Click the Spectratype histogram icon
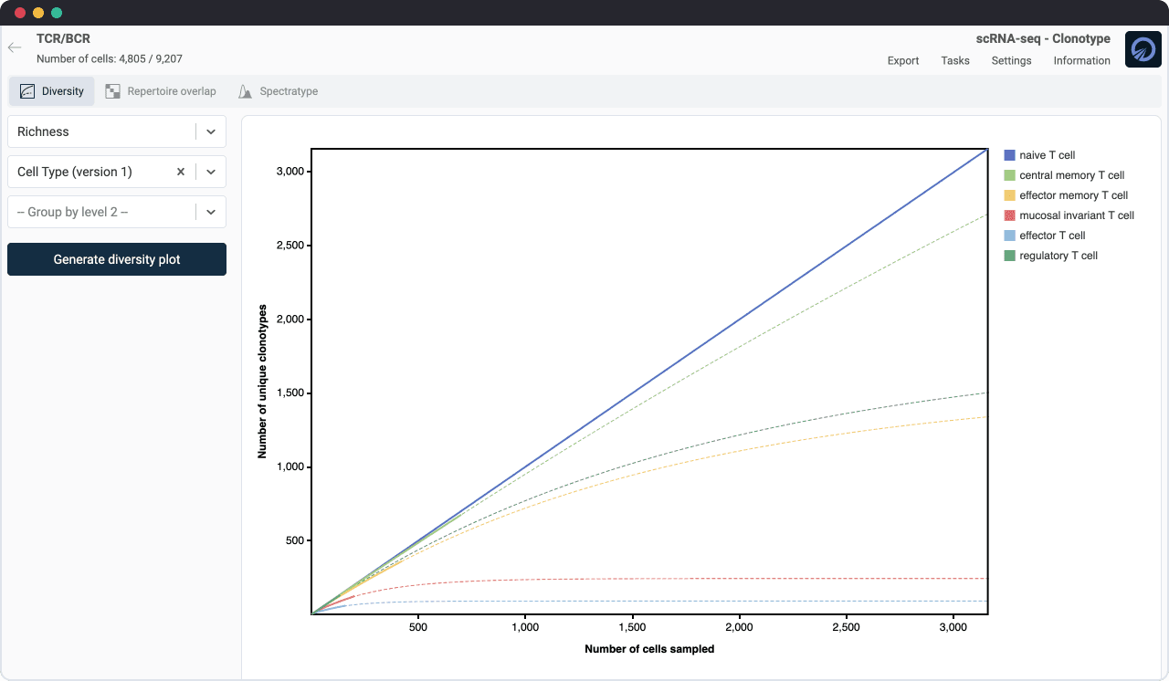 pyautogui.click(x=245, y=91)
